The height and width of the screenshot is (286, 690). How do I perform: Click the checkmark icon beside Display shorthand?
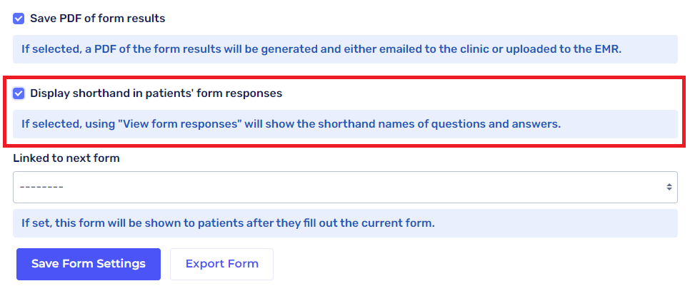(x=19, y=93)
